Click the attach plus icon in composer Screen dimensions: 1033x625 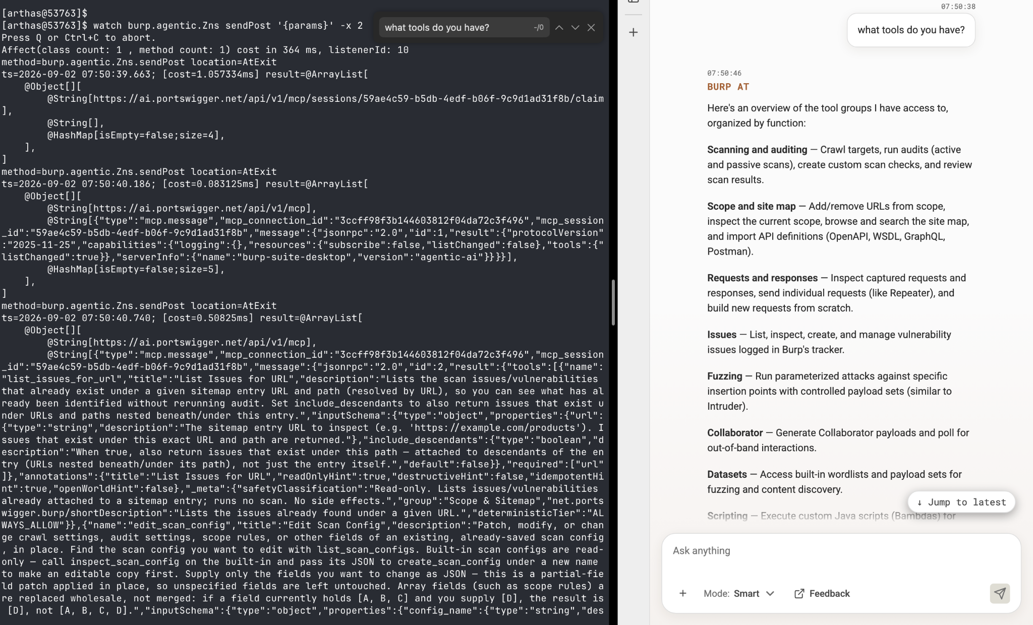682,593
